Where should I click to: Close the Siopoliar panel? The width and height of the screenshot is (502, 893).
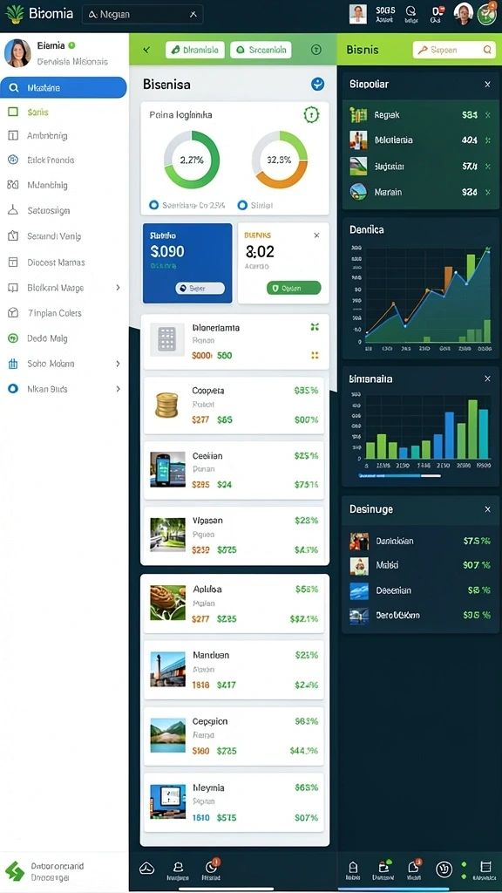(x=487, y=85)
